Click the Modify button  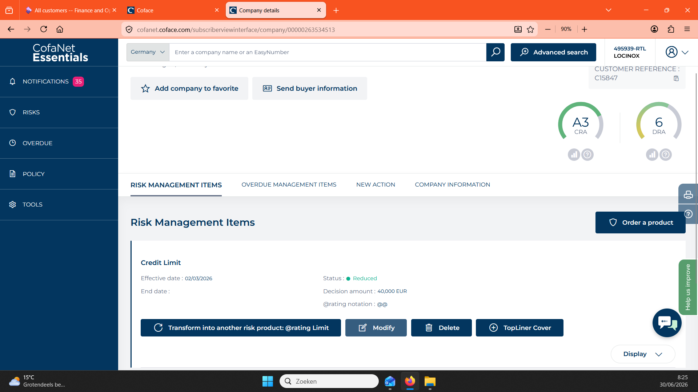point(376,328)
